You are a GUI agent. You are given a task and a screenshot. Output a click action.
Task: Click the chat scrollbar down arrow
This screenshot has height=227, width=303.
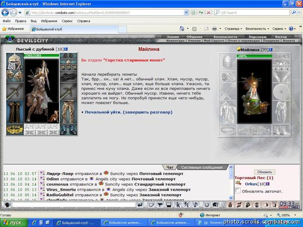pos(231,198)
